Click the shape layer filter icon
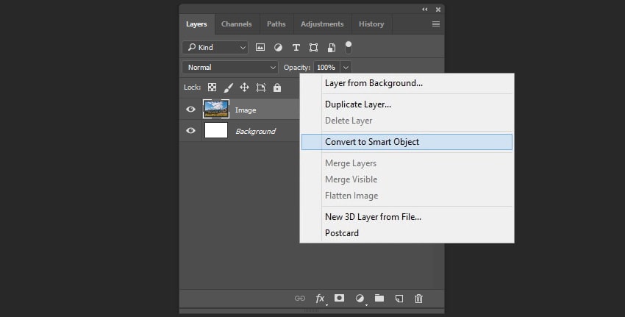625x317 pixels. coord(314,47)
